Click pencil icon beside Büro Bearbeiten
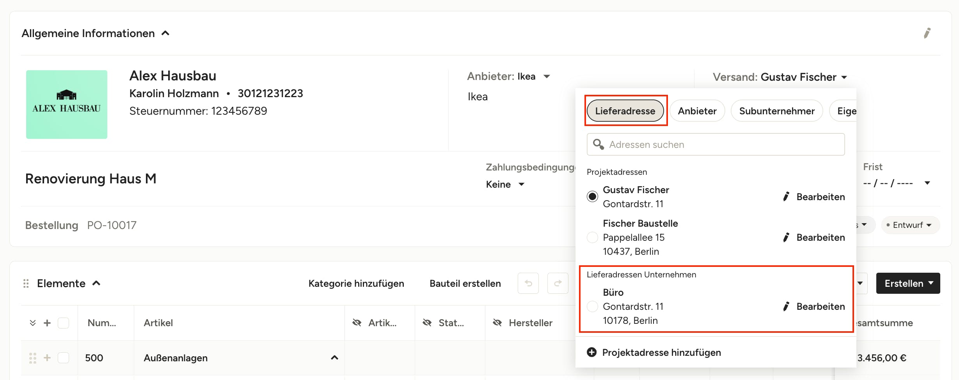The image size is (959, 380). 786,306
